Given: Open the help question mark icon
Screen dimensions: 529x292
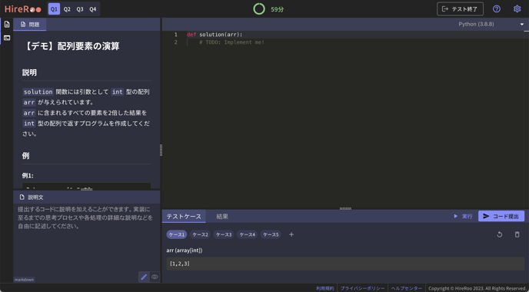Looking at the screenshot, I should tap(496, 9).
